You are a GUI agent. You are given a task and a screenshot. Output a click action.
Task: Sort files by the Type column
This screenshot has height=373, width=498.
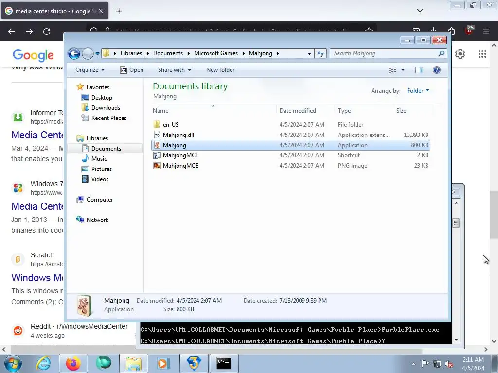pos(364,111)
